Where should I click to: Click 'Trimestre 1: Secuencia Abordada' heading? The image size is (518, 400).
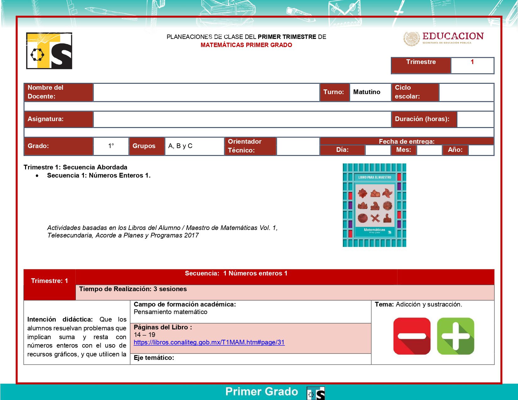(x=75, y=167)
